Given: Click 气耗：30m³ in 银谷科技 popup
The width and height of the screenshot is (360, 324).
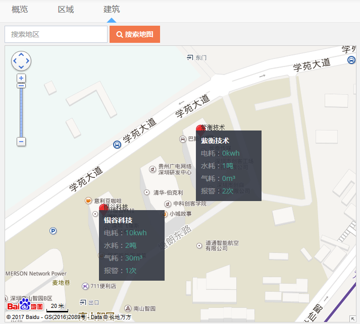Looking at the screenshot, I should pyautogui.click(x=123, y=258).
